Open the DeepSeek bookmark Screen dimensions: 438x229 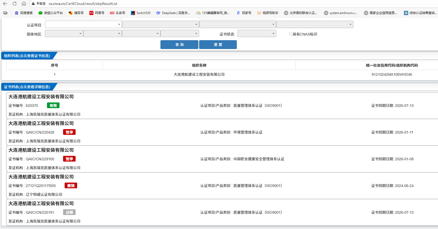point(173,13)
